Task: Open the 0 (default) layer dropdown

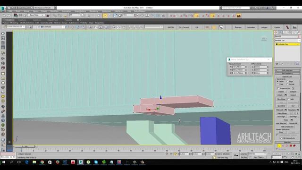Action: pyautogui.click(x=49, y=27)
